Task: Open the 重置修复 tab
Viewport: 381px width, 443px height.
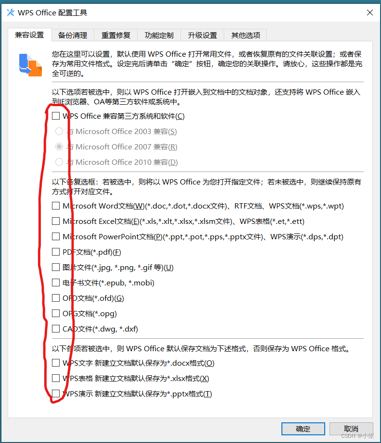Action: (x=116, y=35)
